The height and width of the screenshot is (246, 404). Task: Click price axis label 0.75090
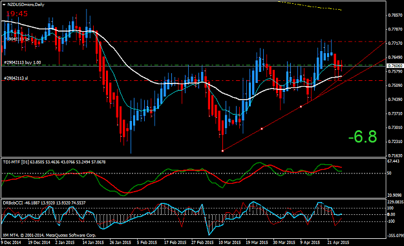pyautogui.click(x=395, y=85)
